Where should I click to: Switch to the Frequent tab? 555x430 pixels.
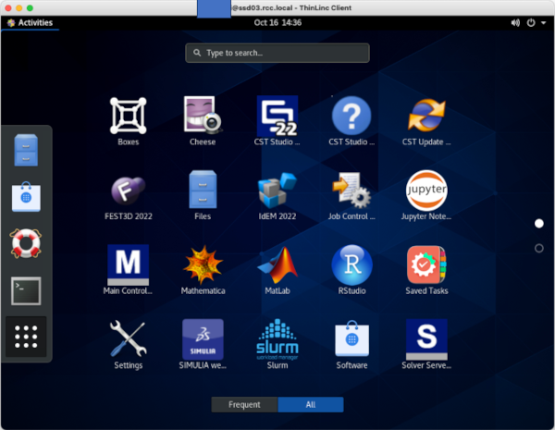(244, 404)
